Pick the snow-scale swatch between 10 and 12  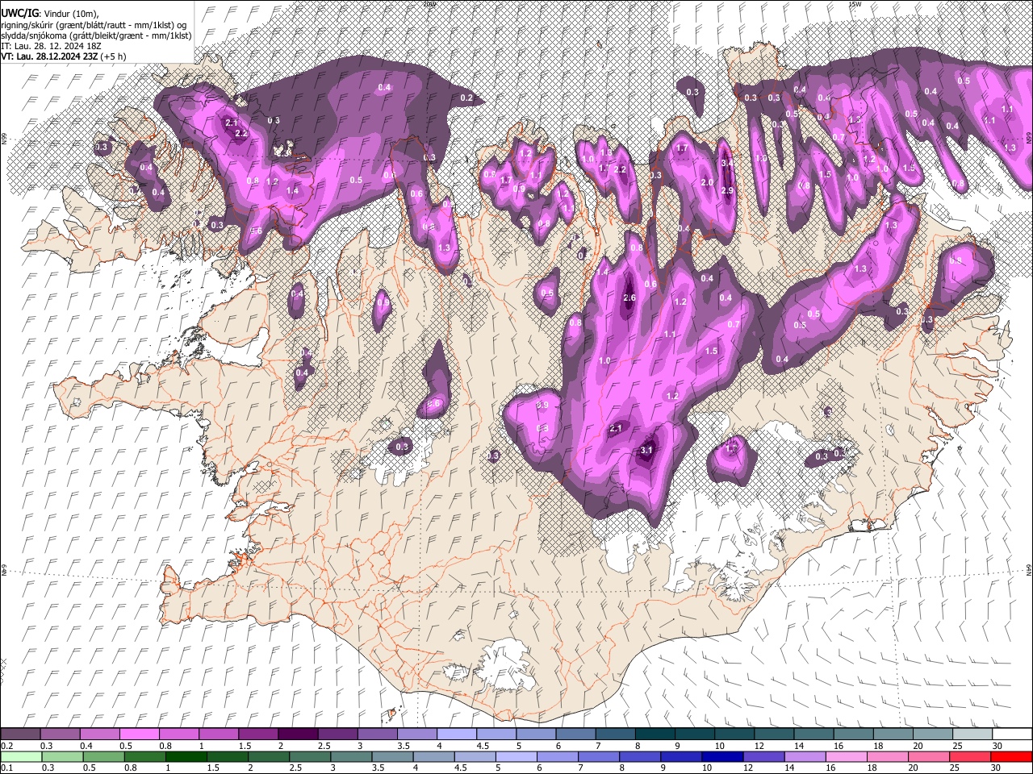tap(734, 734)
